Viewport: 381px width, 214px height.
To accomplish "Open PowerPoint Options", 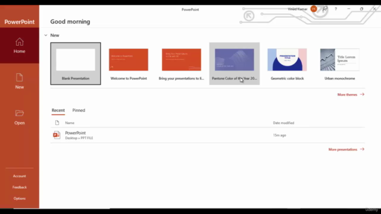I will coord(20,199).
